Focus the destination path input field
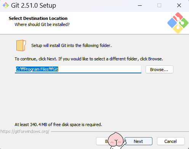This screenshot has height=149, width=189. pyautogui.click(x=78, y=69)
